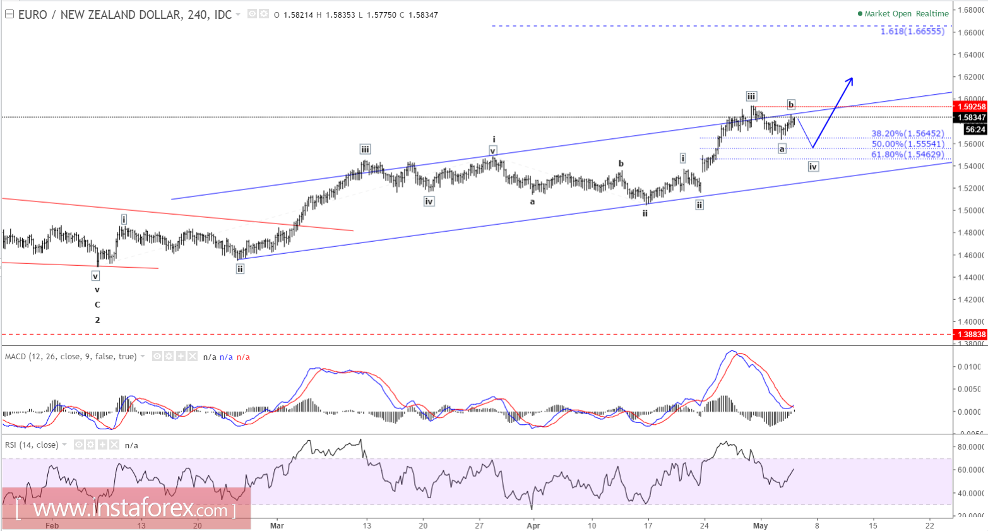Toggle MACD indicator visibility eye
988x531 pixels.
pyautogui.click(x=157, y=356)
